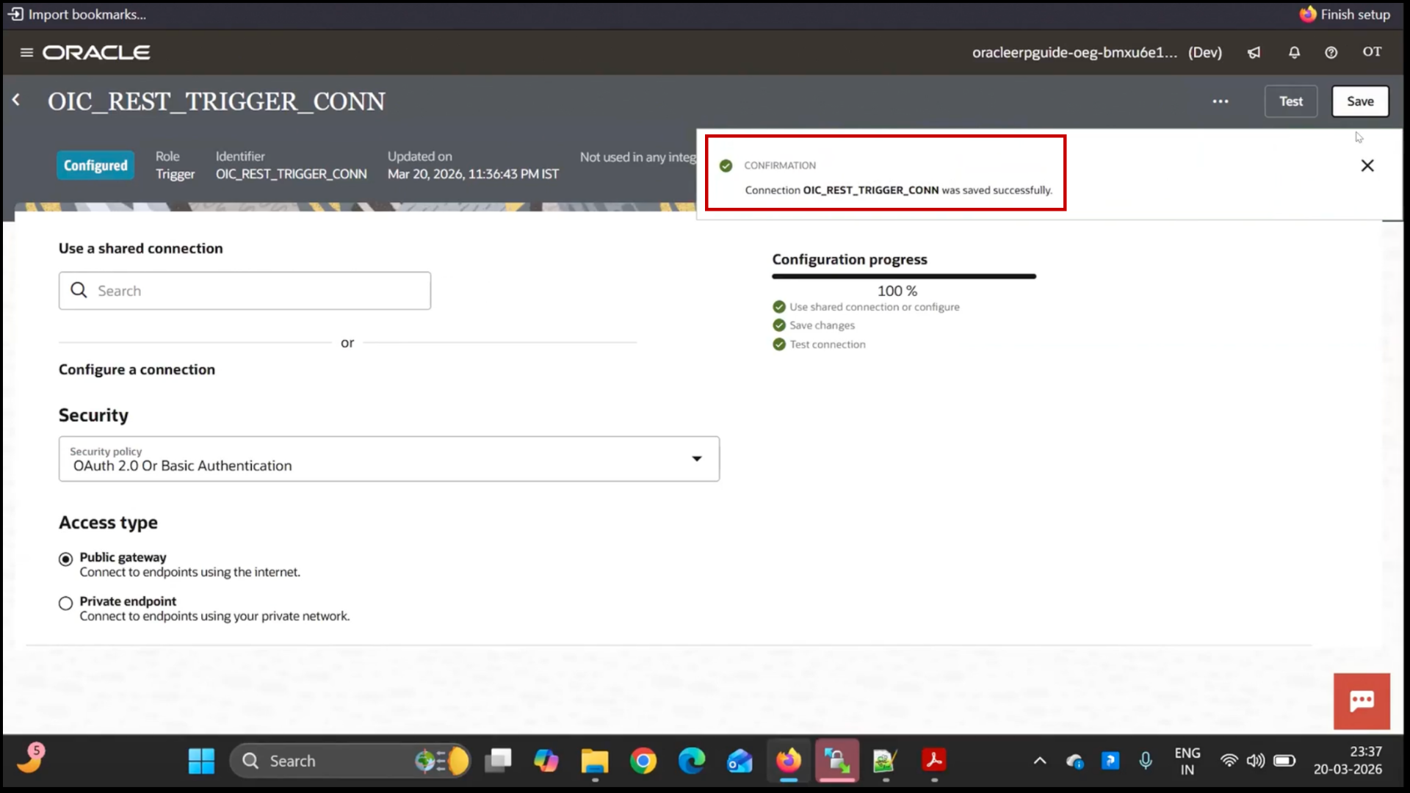Open the clock and date 23:37
Screen dimensions: 1410x793
click(1348, 761)
